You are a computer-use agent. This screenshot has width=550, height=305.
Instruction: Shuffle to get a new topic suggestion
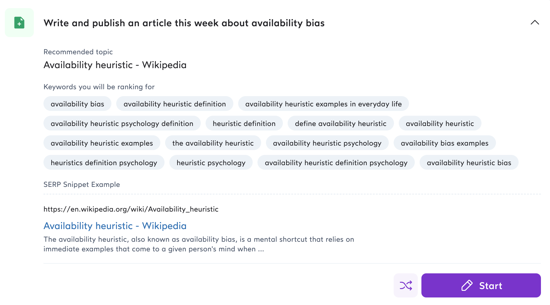click(405, 285)
